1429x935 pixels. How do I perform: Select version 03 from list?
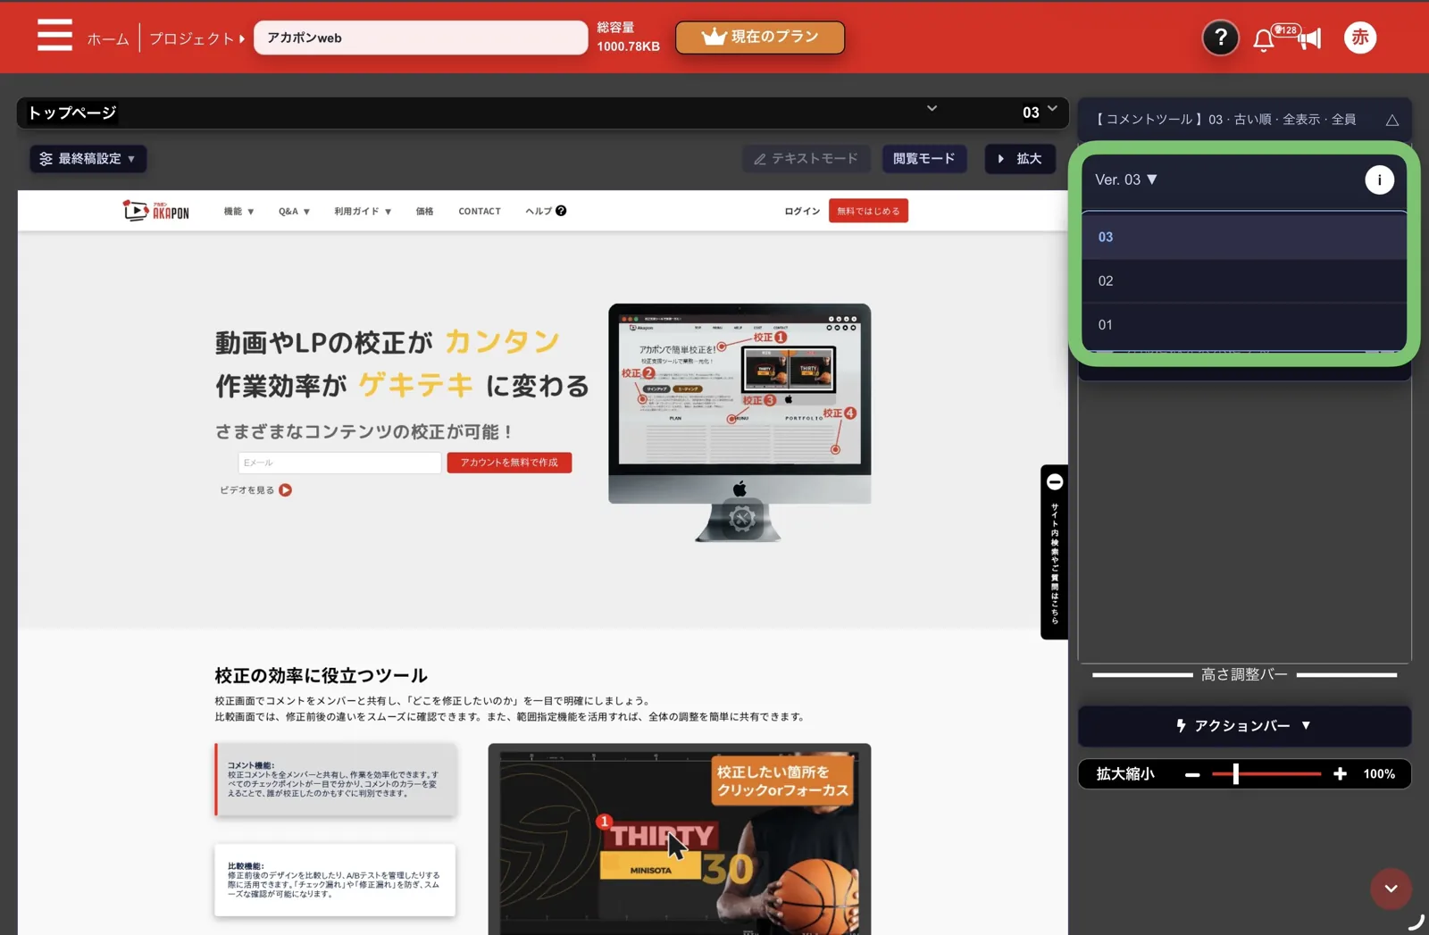pos(1244,237)
